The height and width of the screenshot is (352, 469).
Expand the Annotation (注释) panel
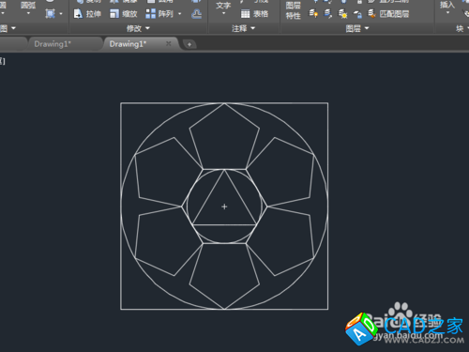click(243, 28)
